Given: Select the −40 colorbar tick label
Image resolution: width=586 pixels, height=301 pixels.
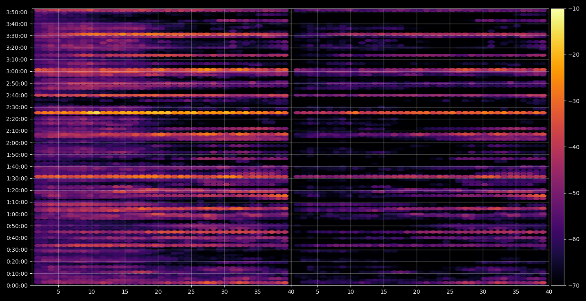Looking at the screenshot, I should [x=574, y=147].
